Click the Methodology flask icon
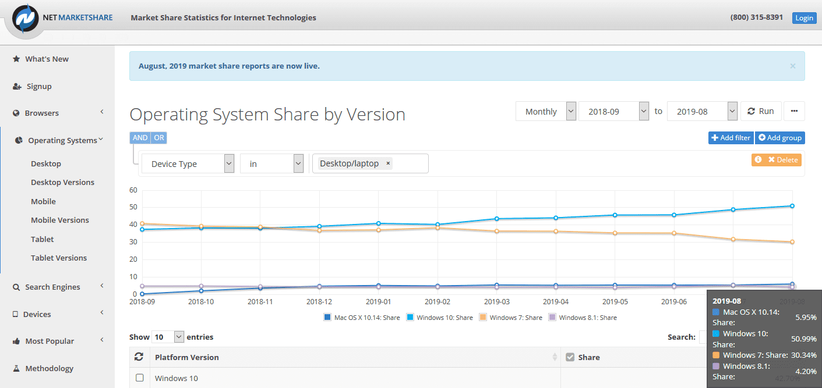Image resolution: width=822 pixels, height=388 pixels. [x=16, y=368]
